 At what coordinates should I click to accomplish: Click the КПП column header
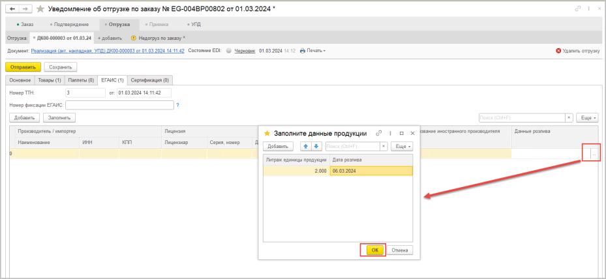(x=140, y=143)
